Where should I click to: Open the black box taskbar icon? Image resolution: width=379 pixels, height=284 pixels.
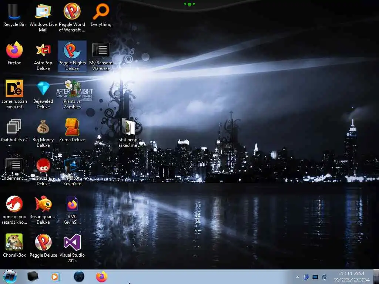33,277
